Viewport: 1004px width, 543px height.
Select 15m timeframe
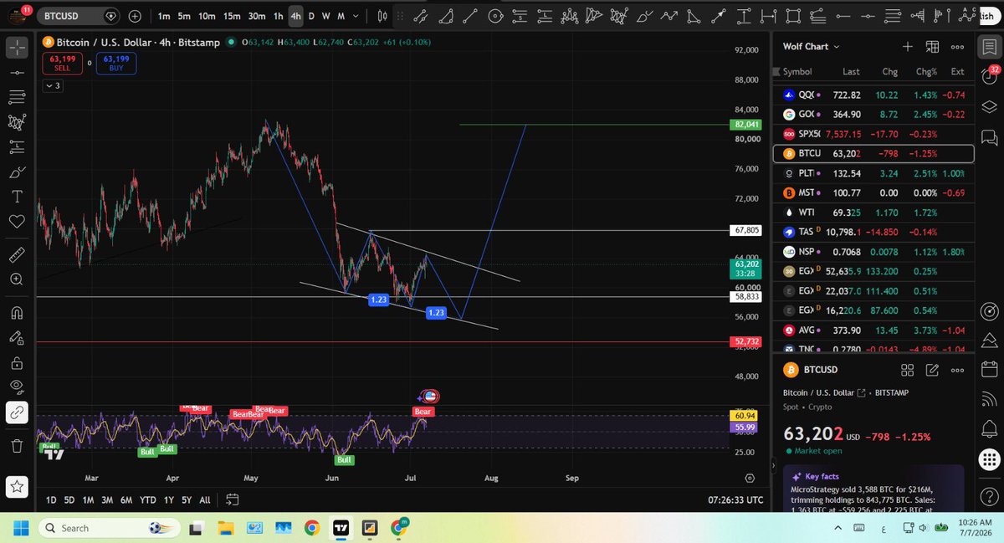tap(232, 16)
